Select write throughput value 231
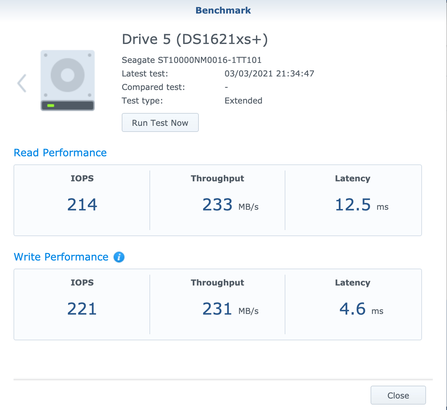The height and width of the screenshot is (410, 447). pos(217,309)
